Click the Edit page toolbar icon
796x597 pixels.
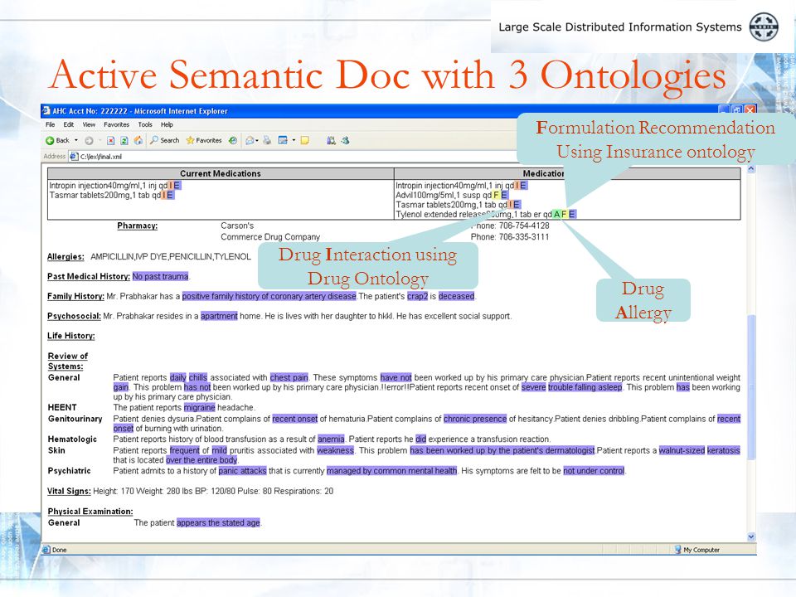tap(283, 141)
